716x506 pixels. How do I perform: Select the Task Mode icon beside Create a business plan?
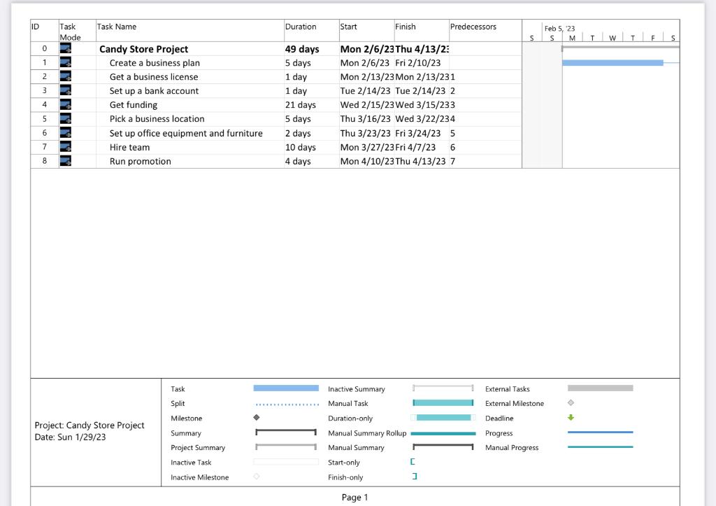[x=66, y=63]
